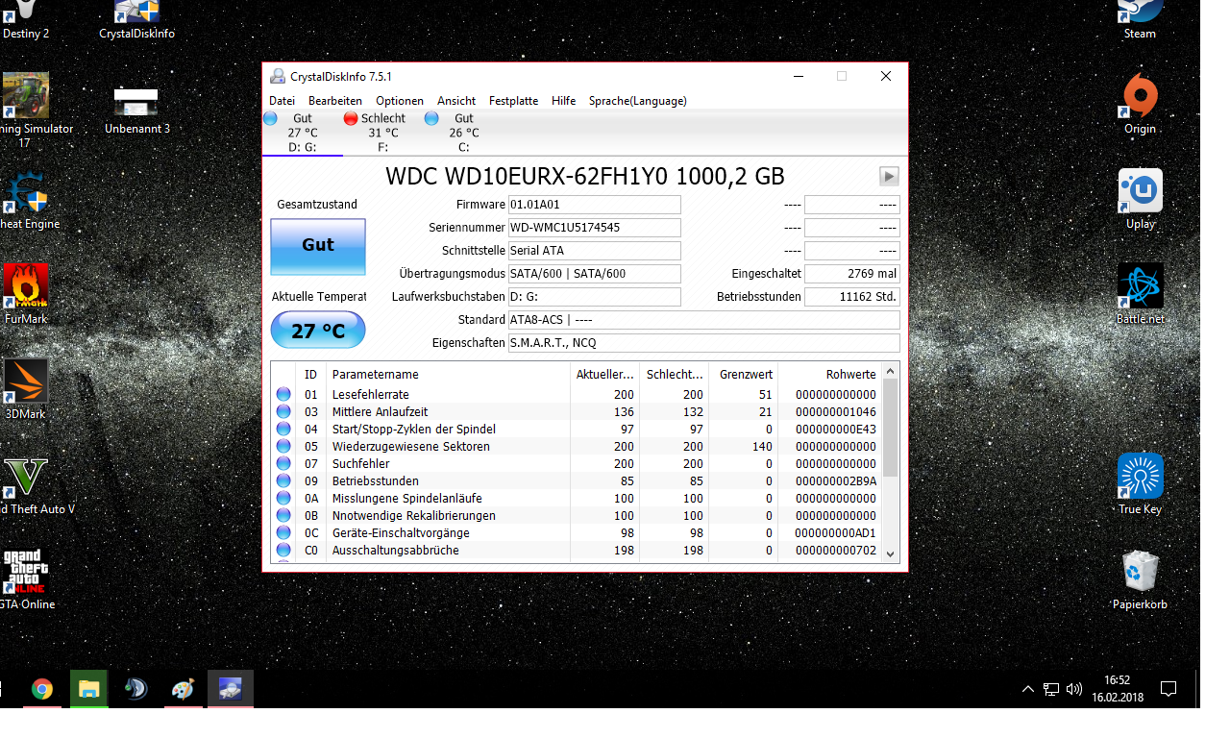Select the C: disk tab
Viewport: 1230px width, 738px height.
[x=464, y=133]
